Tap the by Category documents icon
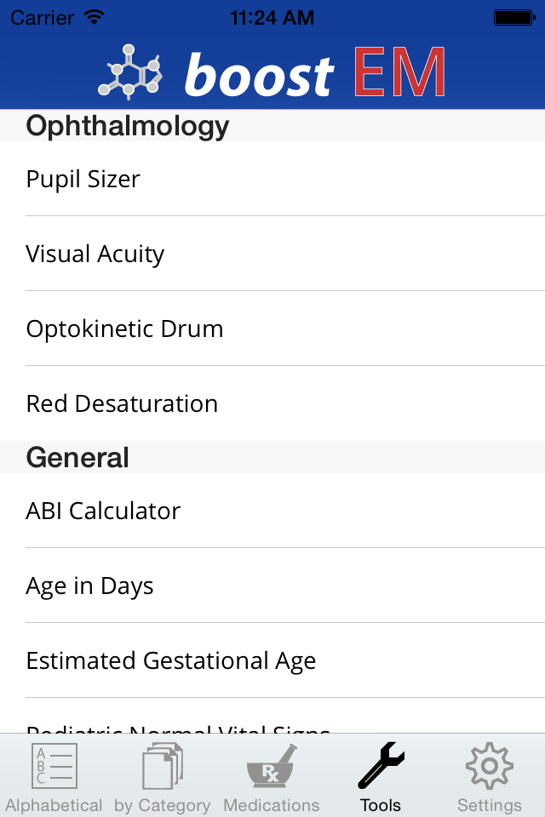This screenshot has width=545, height=817. click(x=162, y=766)
